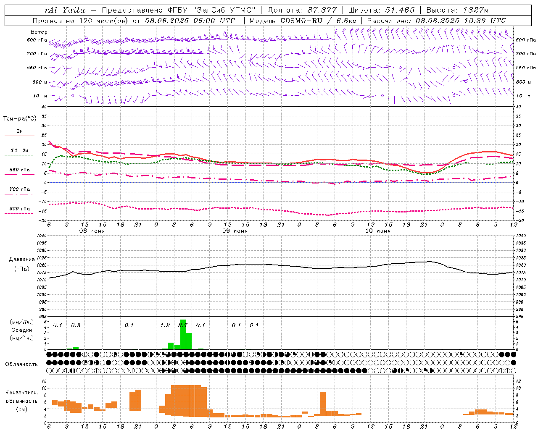Click the '0.3' three-hour precipitation value
Screen dimensions: 538x430
[76, 325]
